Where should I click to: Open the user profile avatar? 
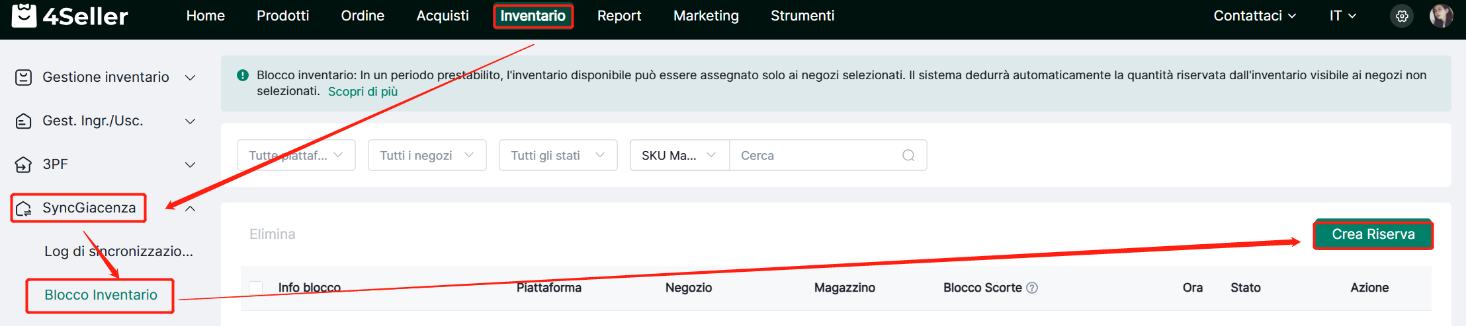[x=1441, y=16]
